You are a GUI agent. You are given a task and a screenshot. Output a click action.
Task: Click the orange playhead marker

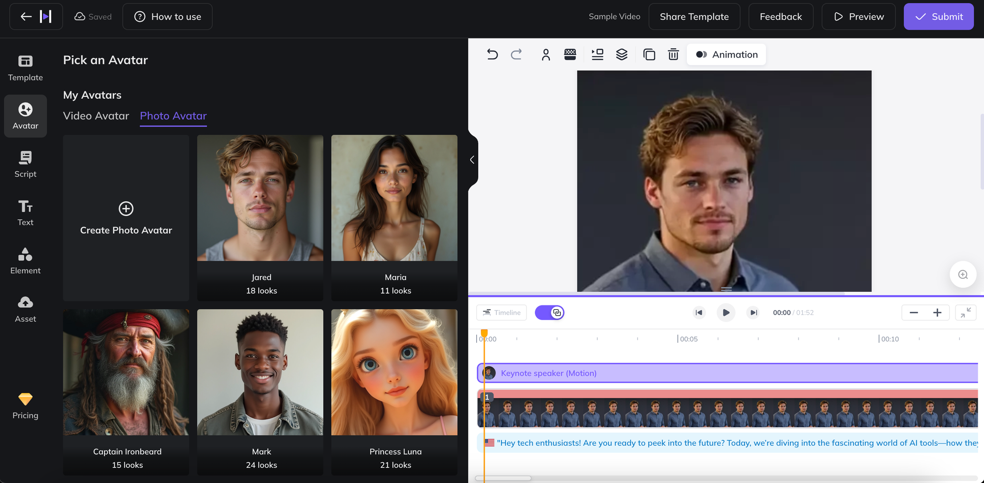click(x=484, y=333)
